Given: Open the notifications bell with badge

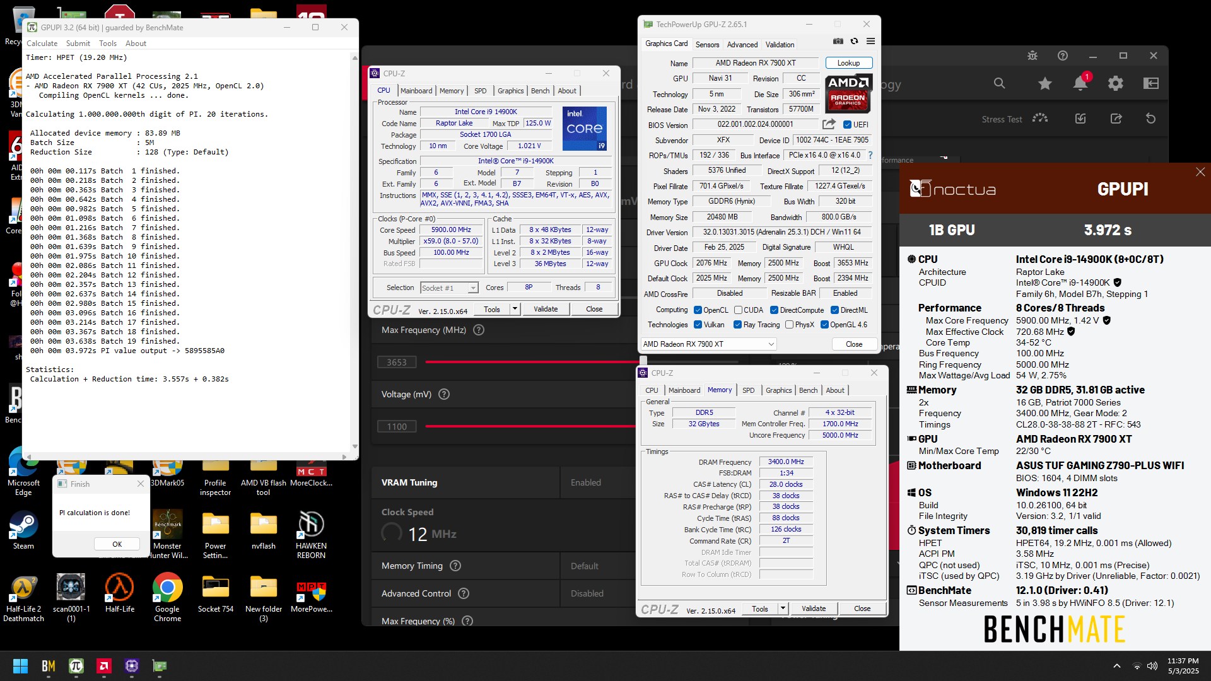Looking at the screenshot, I should point(1080,83).
